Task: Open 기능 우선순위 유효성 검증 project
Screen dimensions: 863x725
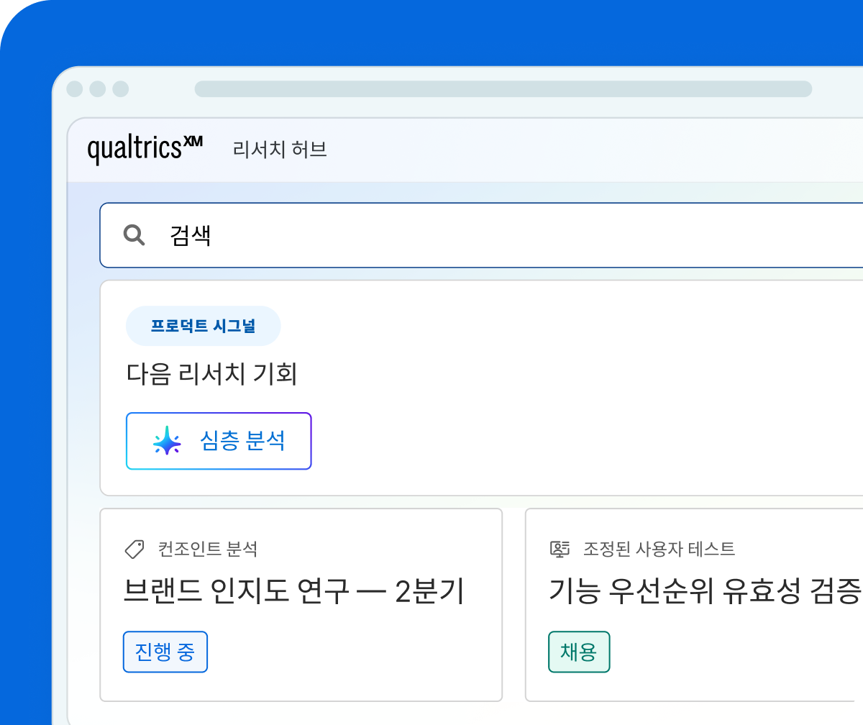Action: (x=705, y=593)
